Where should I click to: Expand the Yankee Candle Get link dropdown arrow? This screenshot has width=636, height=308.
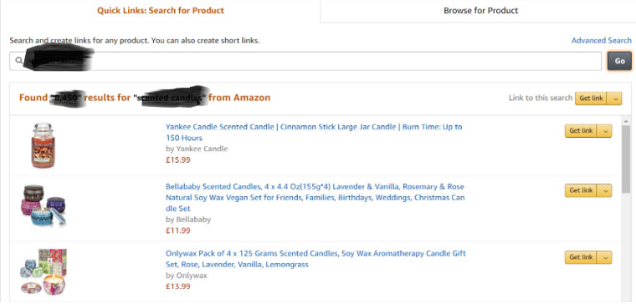(x=605, y=131)
